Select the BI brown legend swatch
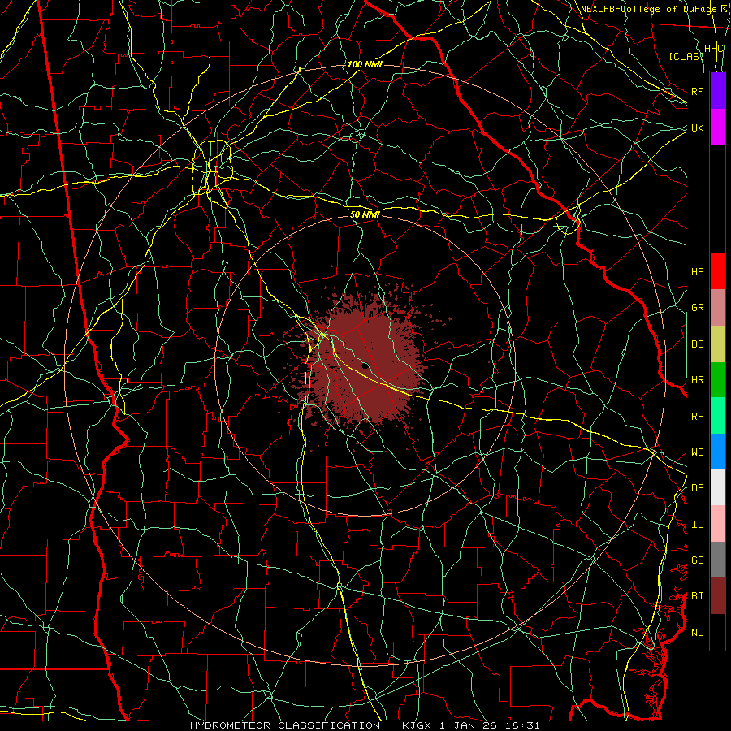Image resolution: width=731 pixels, height=731 pixels. coord(717,596)
